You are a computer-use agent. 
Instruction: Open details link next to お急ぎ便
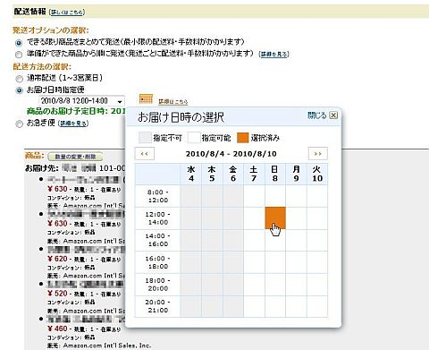[x=73, y=124]
